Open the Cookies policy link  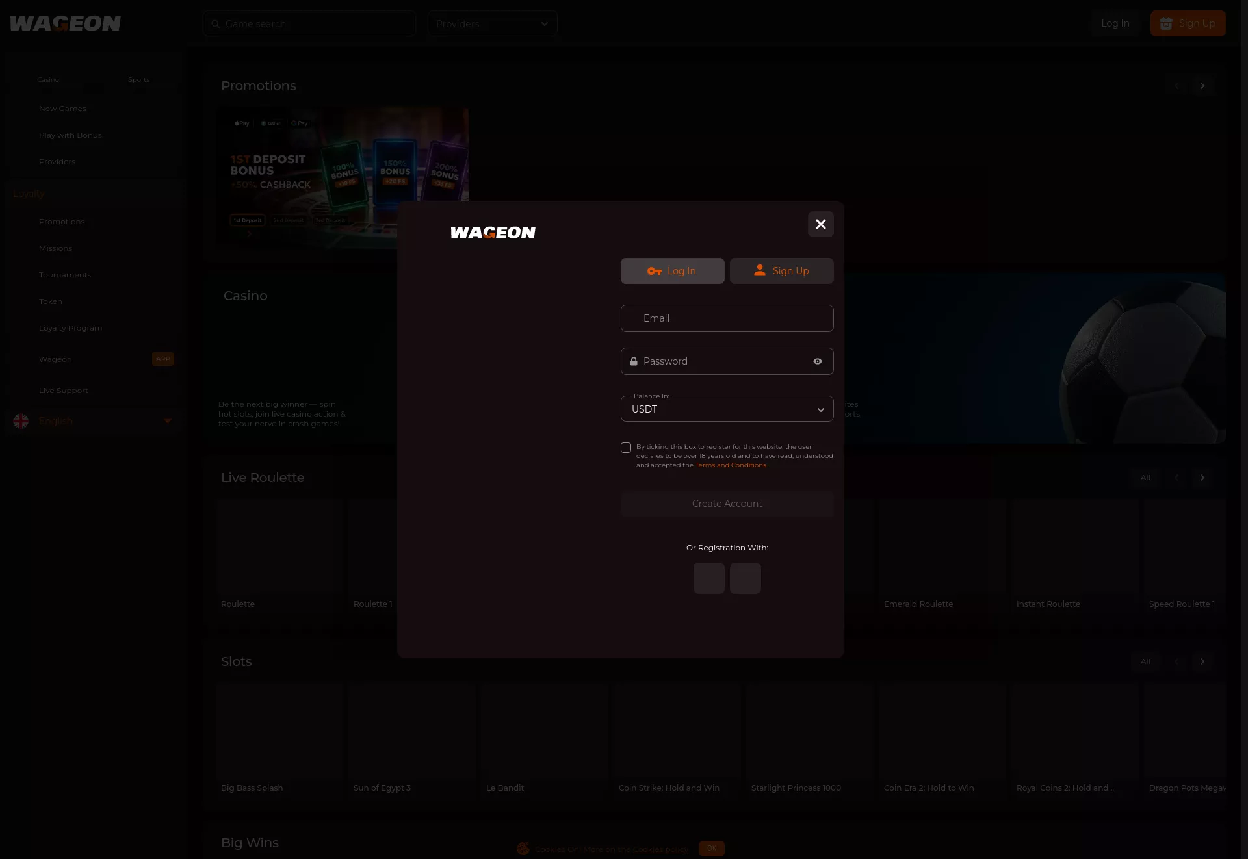[660, 849]
